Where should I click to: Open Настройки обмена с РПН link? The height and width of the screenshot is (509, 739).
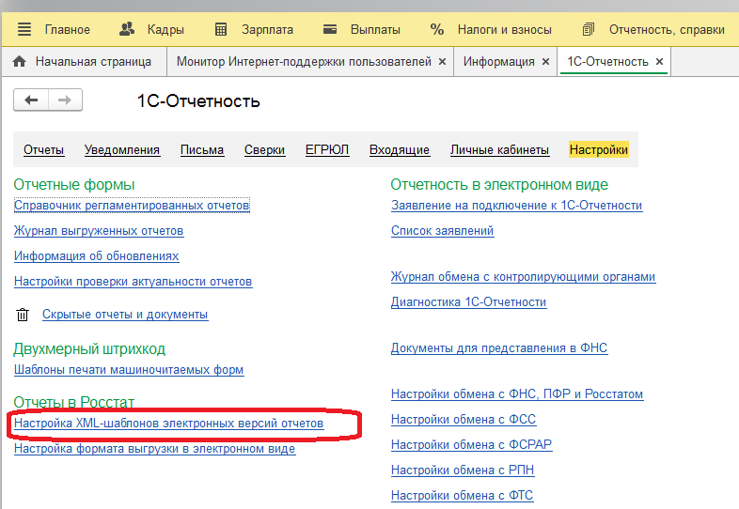(x=463, y=470)
